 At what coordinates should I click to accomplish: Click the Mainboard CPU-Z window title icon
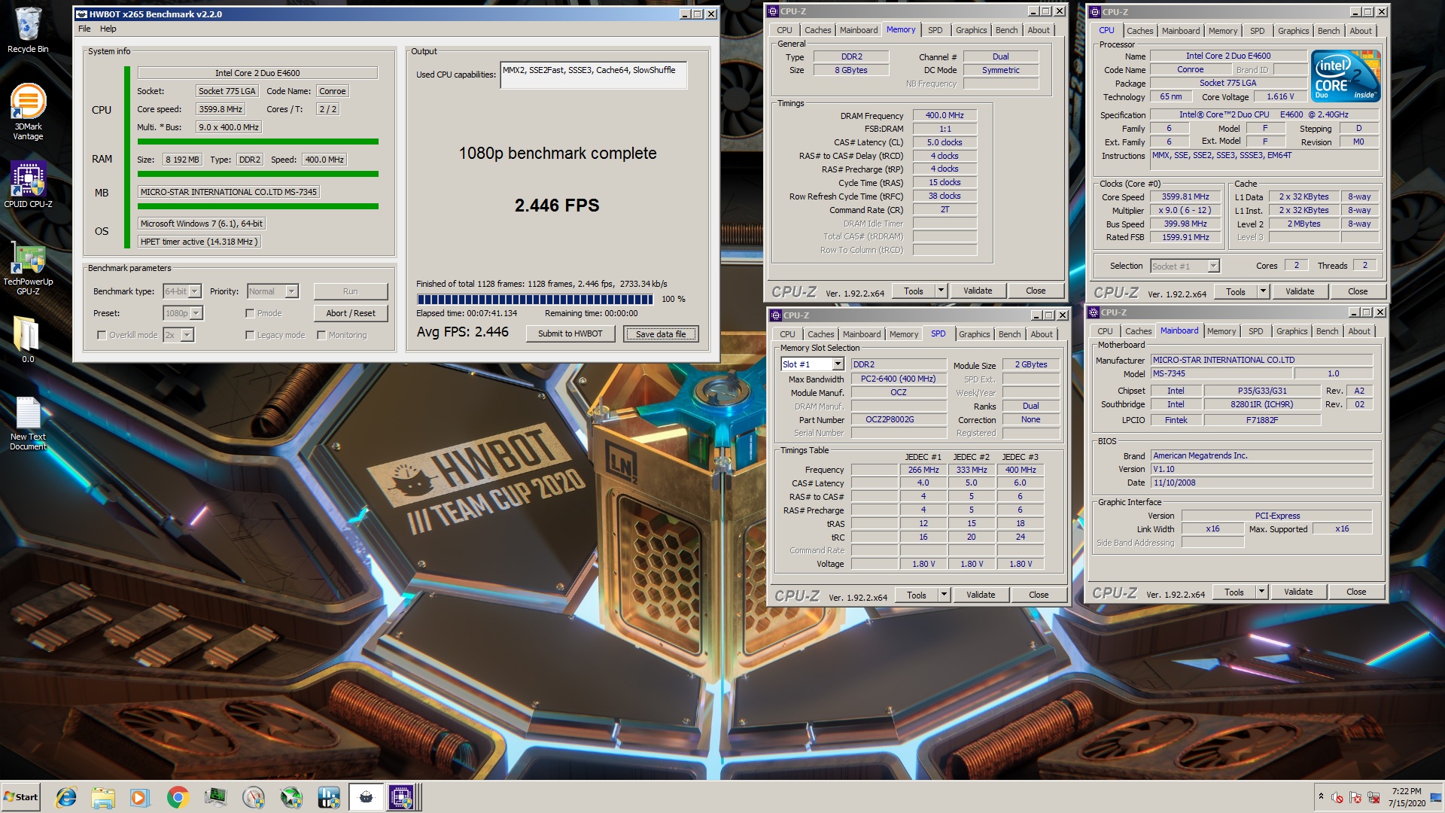[x=1094, y=312]
